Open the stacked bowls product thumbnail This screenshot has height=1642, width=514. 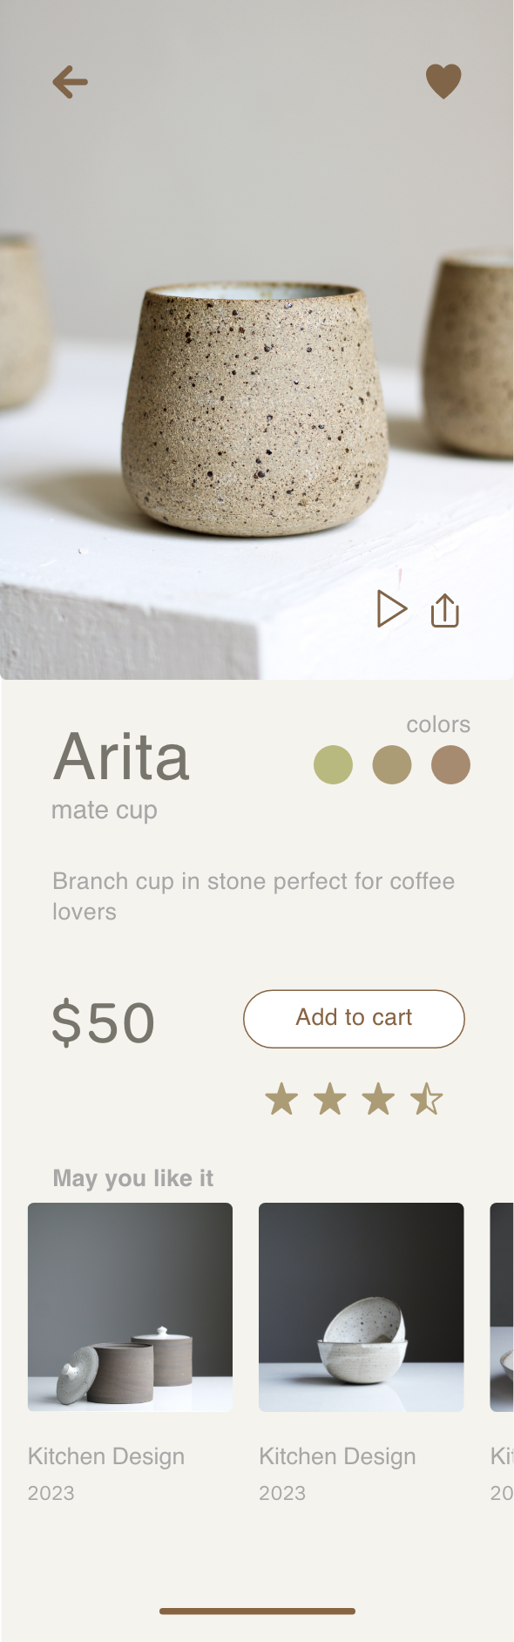click(x=362, y=1306)
